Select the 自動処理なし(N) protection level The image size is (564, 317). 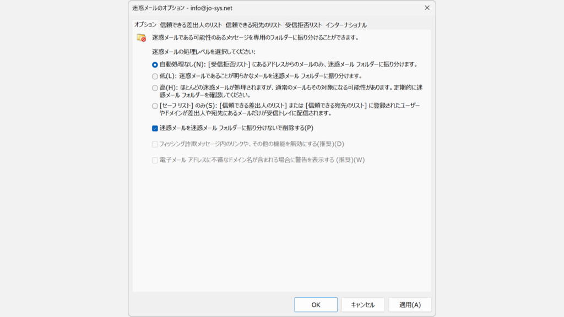(x=155, y=63)
